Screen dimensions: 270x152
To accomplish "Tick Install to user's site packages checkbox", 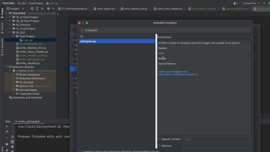I will click(x=81, y=151).
